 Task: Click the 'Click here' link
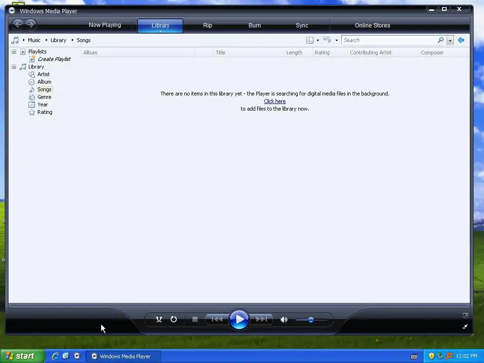(x=275, y=101)
